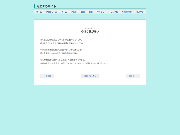
Task: Open the つぶやき page
Action: tap(140, 12)
